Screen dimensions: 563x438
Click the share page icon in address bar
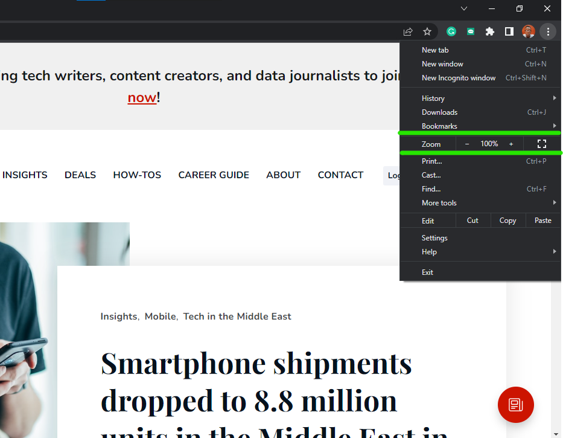pos(408,31)
